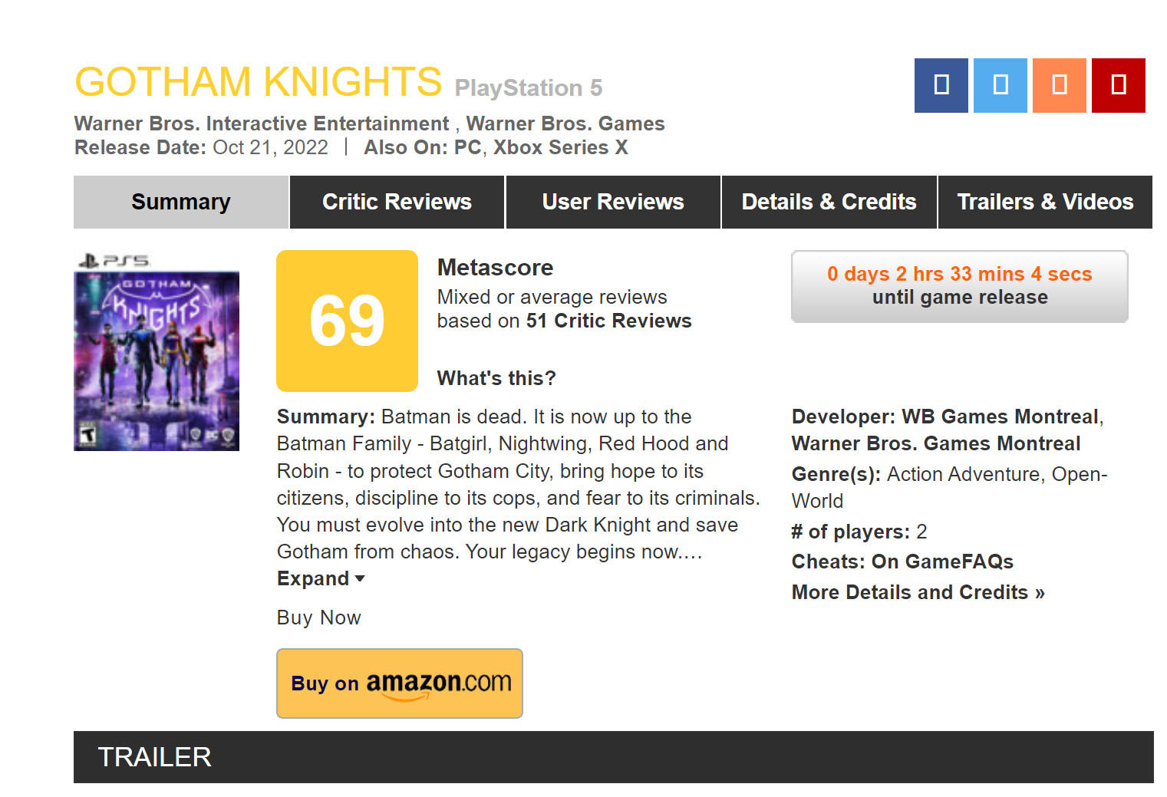Open the On GameFAQs cheats link
Image resolution: width=1167 pixels, height=797 pixels.
[x=942, y=562]
